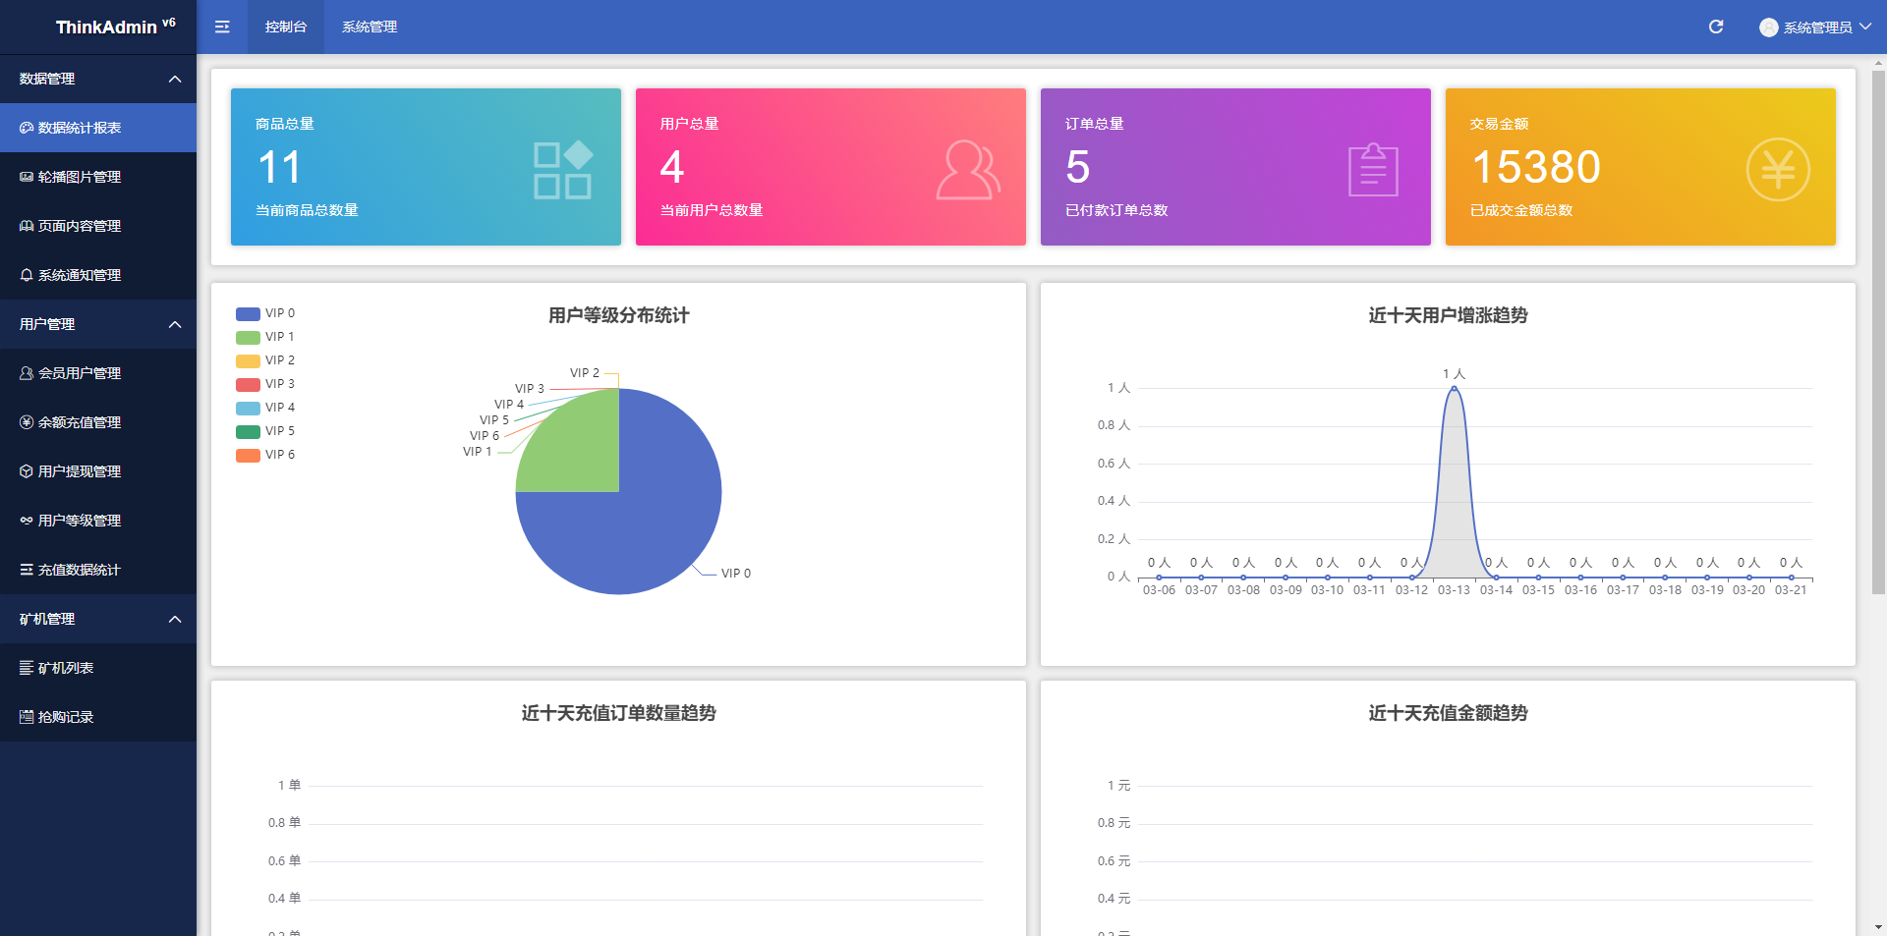Click the 矿机列表 lines icon
Screen dimensions: 1887x936
[27, 668]
